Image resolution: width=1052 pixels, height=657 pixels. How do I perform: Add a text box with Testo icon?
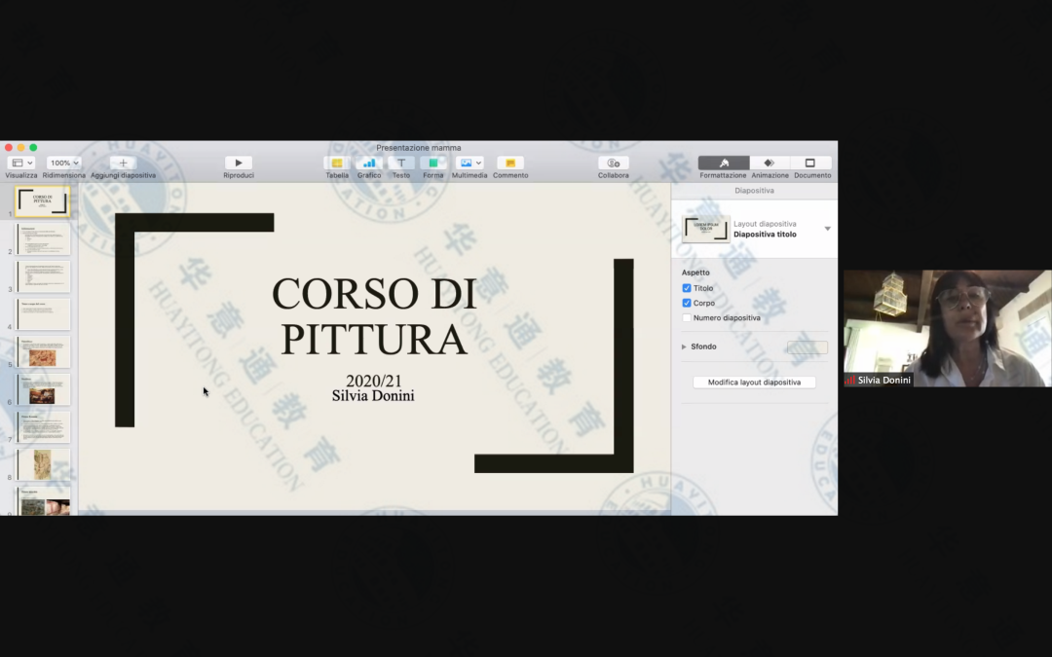(x=401, y=163)
